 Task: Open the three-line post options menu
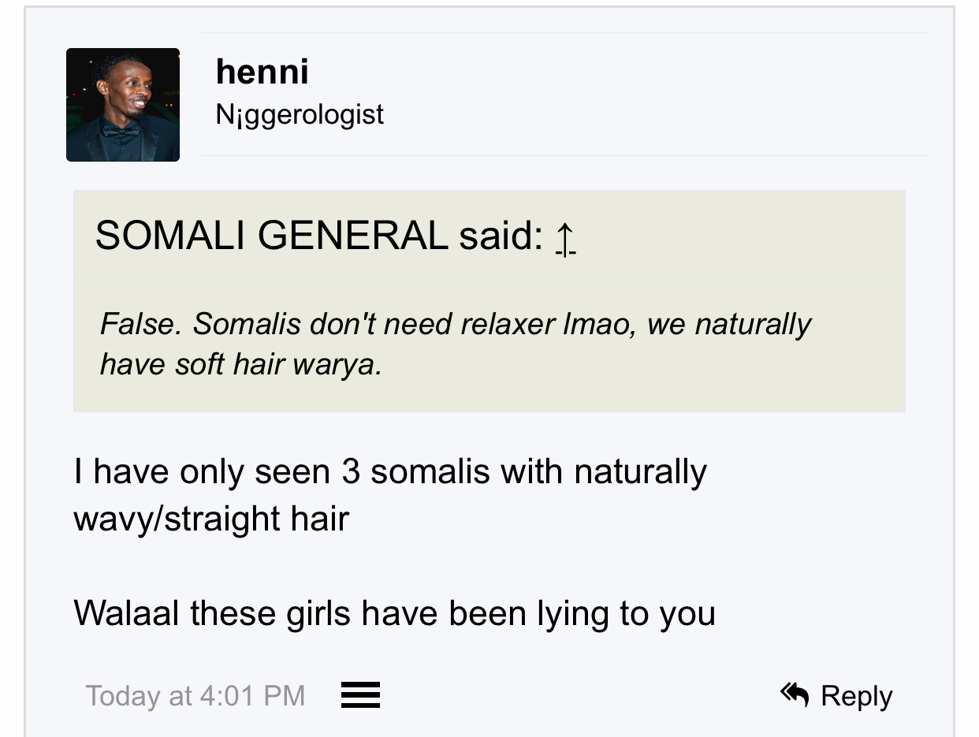360,695
